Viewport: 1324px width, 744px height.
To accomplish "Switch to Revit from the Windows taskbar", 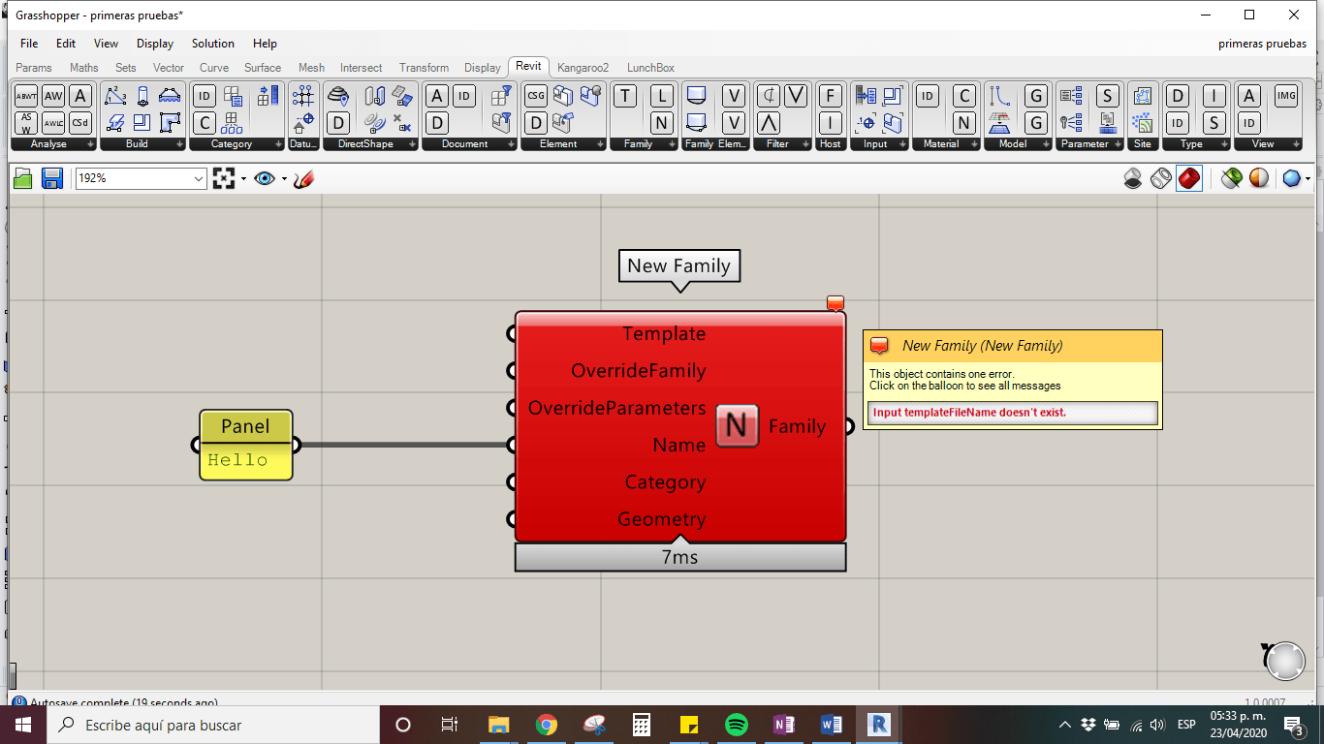I will (x=878, y=725).
